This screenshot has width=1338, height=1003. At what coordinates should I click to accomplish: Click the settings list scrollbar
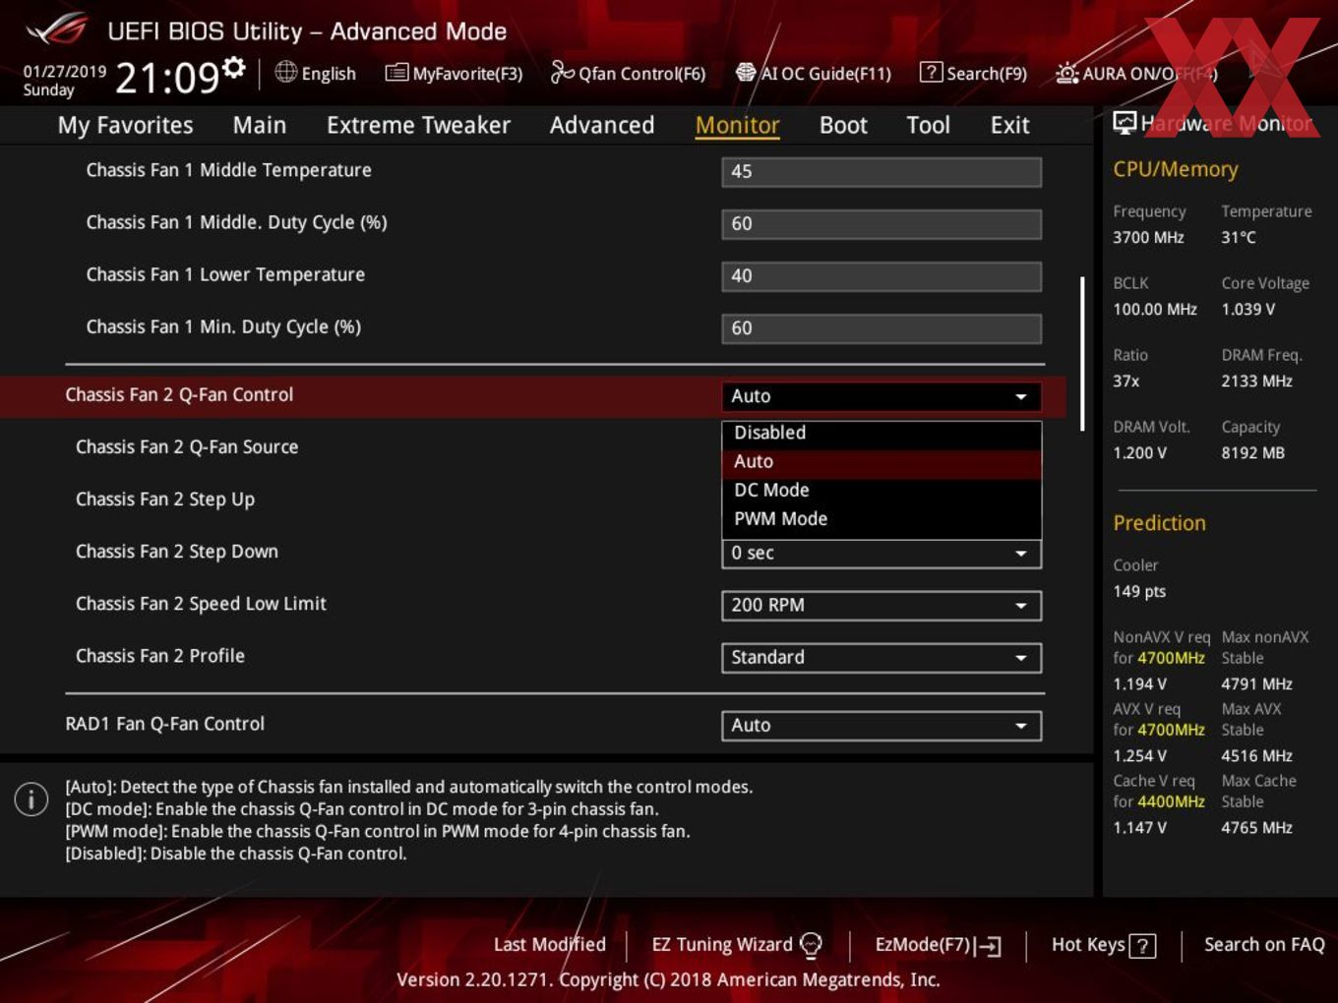tap(1082, 354)
